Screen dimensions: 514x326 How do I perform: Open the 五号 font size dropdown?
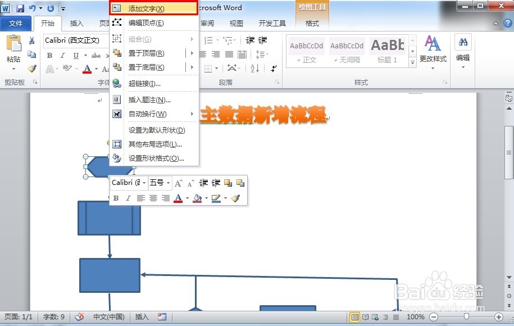coord(169,183)
